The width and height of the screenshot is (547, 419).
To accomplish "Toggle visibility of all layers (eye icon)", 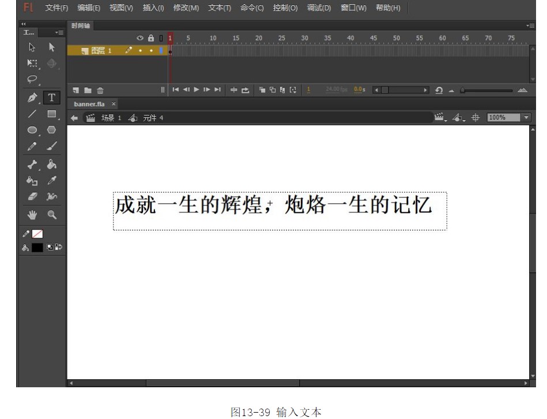I will (x=139, y=38).
